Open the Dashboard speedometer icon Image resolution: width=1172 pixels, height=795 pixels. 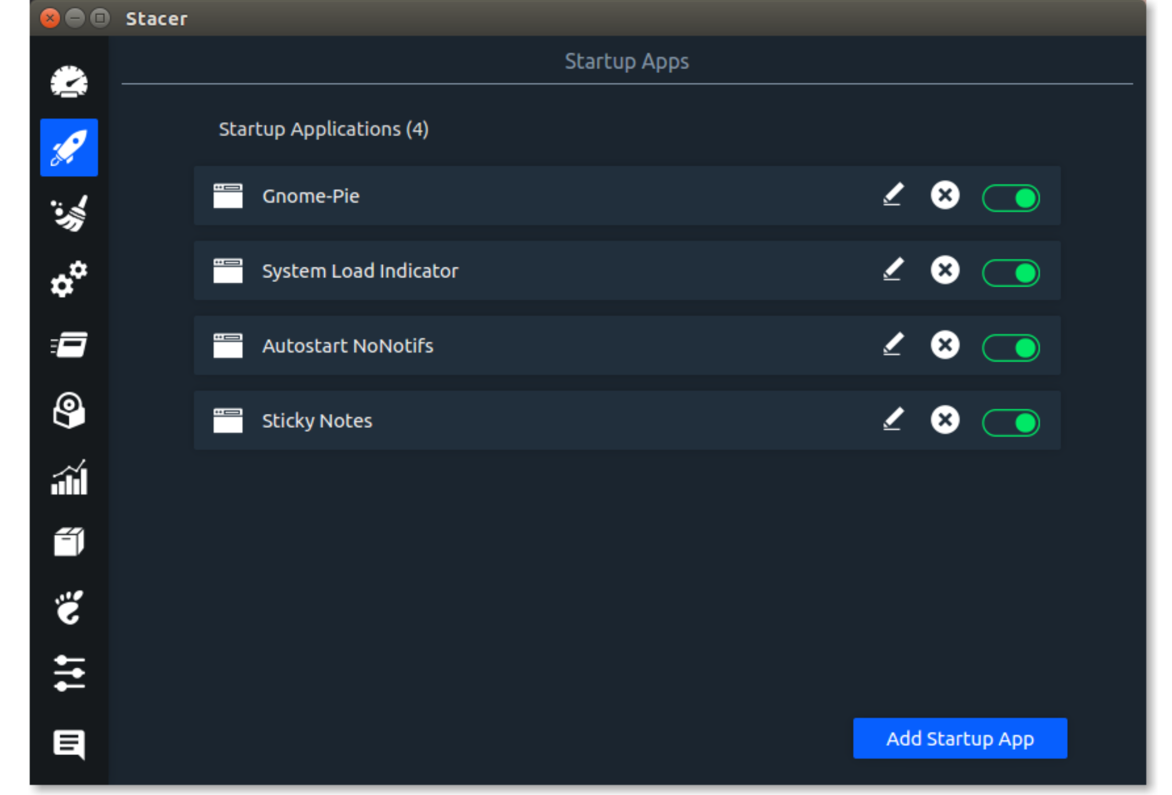click(x=69, y=82)
